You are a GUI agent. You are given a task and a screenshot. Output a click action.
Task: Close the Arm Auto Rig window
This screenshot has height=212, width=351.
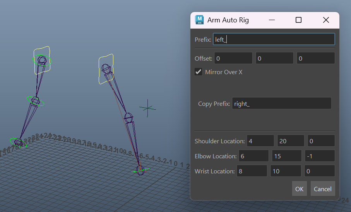click(x=326, y=20)
